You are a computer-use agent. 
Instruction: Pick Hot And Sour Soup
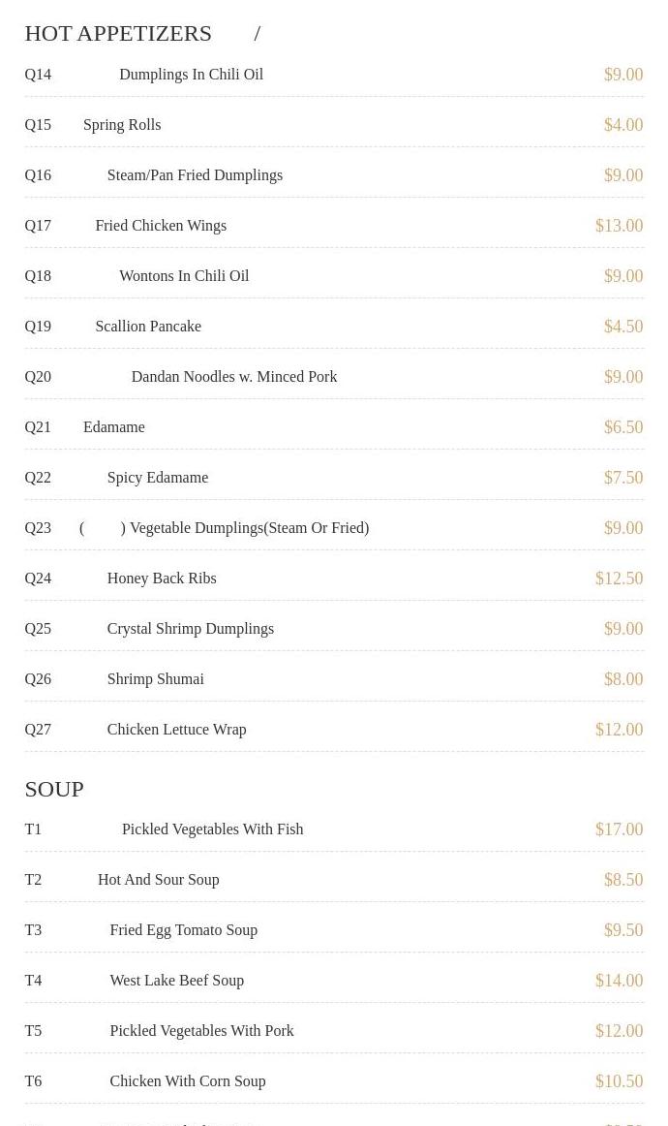tap(158, 880)
